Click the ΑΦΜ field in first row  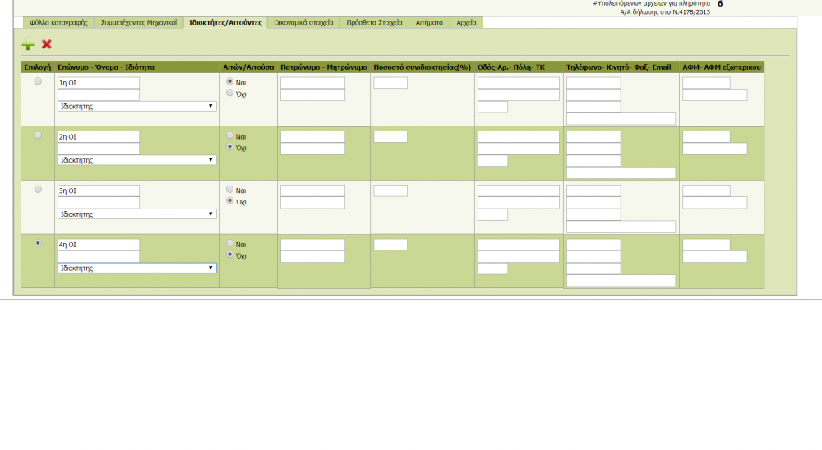click(706, 83)
